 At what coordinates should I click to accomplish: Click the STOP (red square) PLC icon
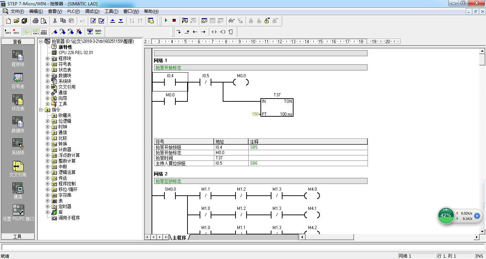(174, 21)
